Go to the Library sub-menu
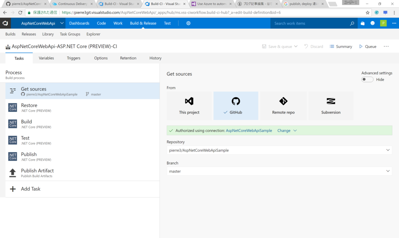The image size is (399, 238). (x=48, y=34)
